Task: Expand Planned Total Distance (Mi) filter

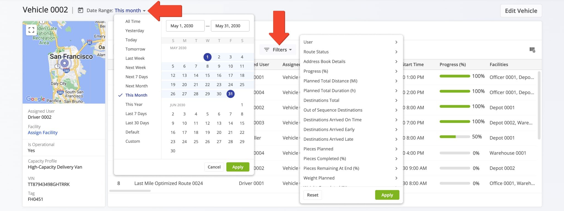Action: [x=350, y=81]
